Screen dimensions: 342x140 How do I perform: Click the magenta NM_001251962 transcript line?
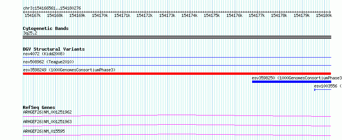click(177, 115)
